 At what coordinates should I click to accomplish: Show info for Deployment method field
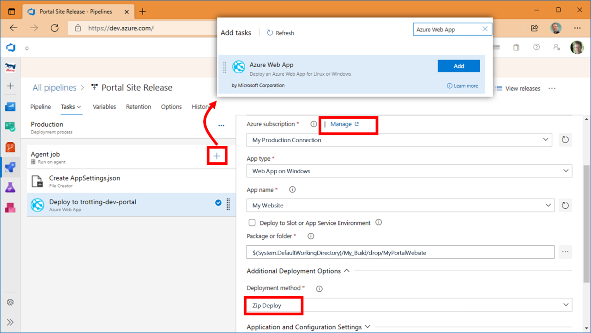[x=319, y=289]
